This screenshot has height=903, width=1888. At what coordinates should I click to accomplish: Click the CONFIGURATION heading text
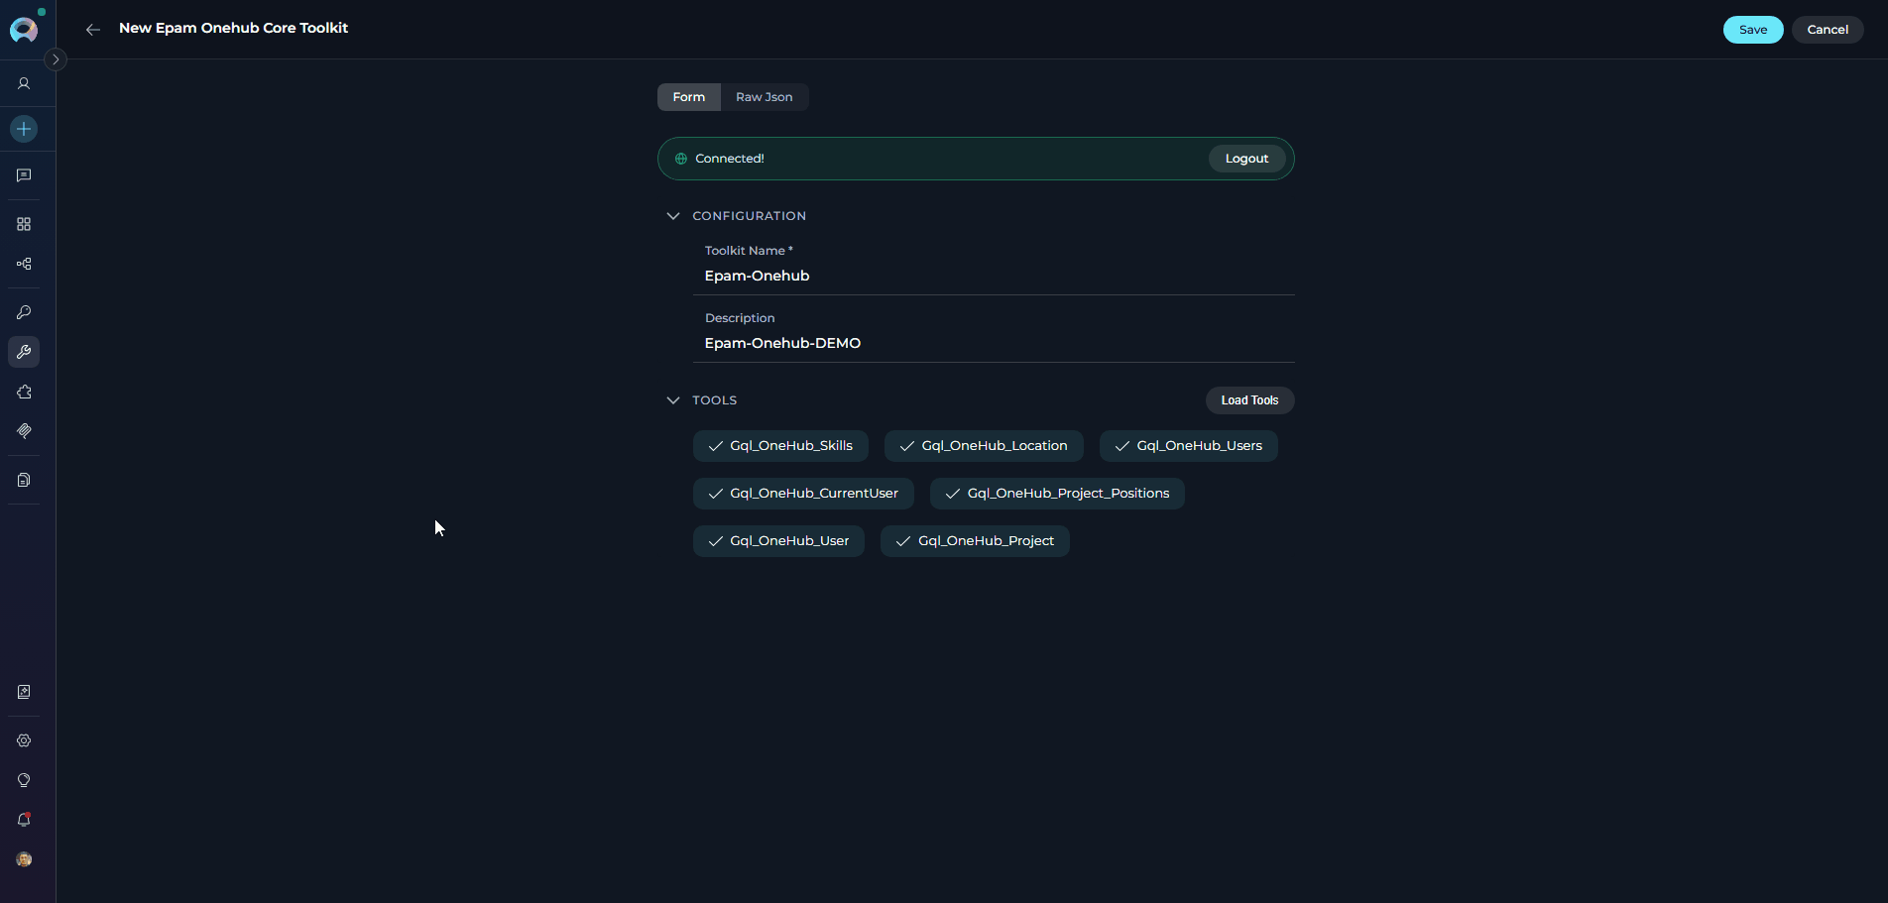pyautogui.click(x=749, y=216)
